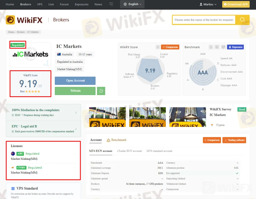Click the 9.19 score pentagon chart
Image resolution: width=256 pixels, height=199 pixels.
(x=150, y=71)
